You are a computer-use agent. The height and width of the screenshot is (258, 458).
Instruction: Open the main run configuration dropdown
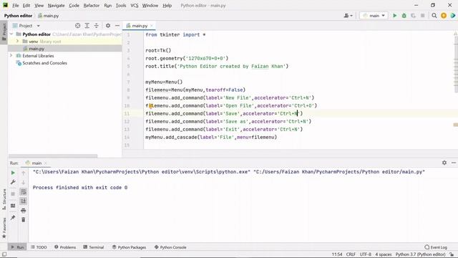click(374, 16)
